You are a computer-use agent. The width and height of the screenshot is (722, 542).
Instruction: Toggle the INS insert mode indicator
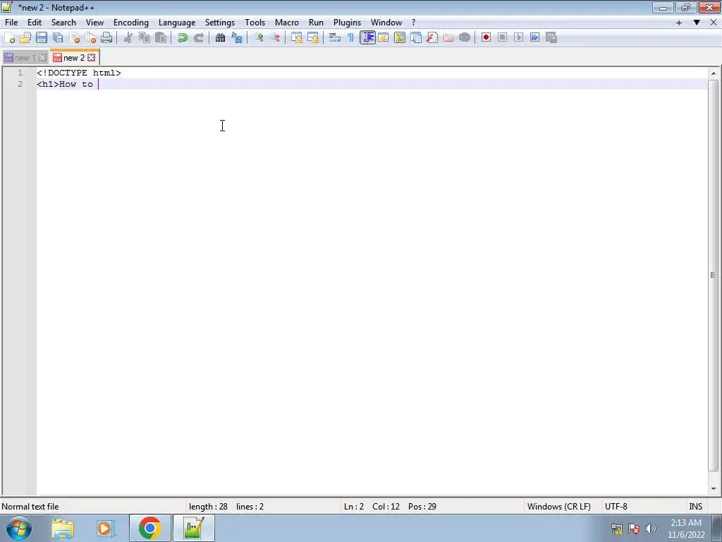(695, 507)
